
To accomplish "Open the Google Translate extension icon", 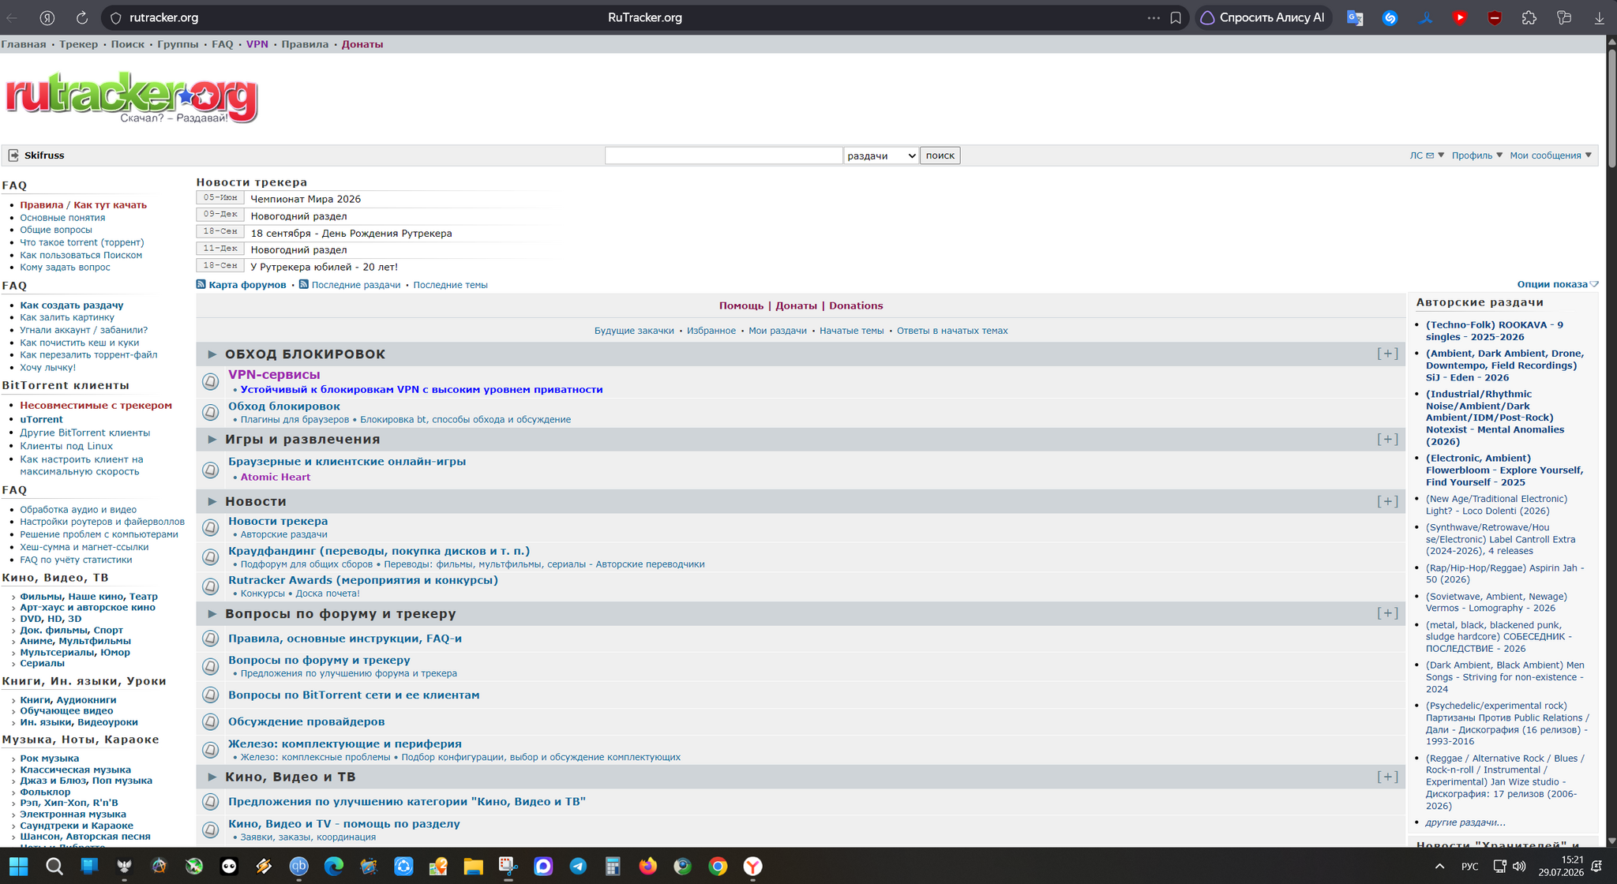I will point(1355,17).
